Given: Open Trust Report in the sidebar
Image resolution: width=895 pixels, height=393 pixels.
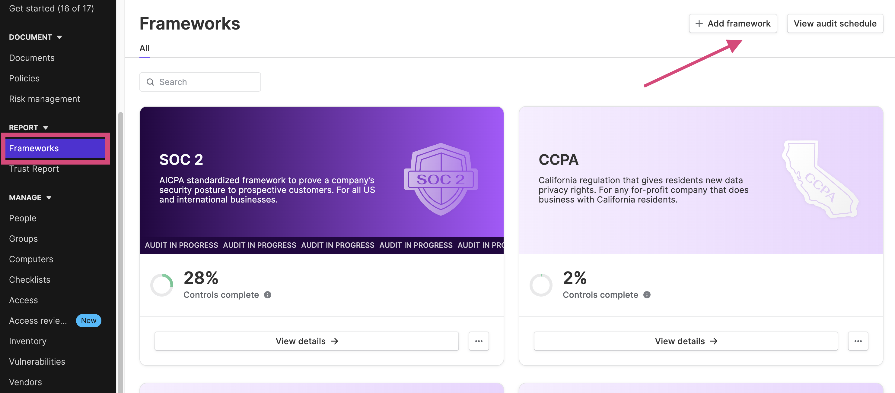Looking at the screenshot, I should click(34, 168).
